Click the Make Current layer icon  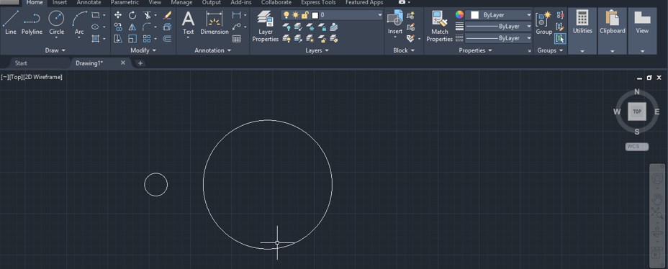pyautogui.click(x=334, y=27)
